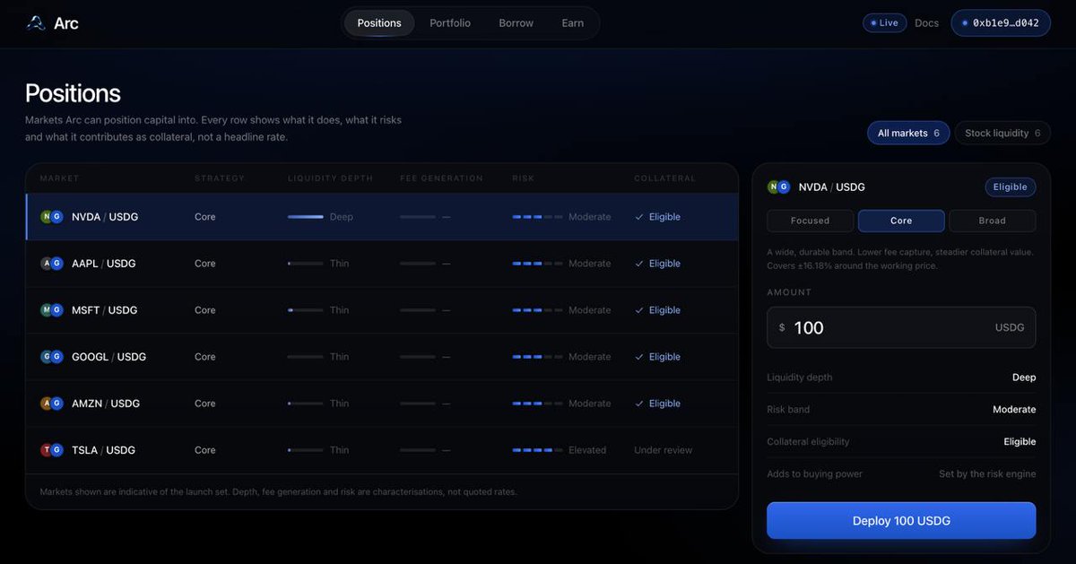This screenshot has height=564, width=1076.
Task: Click Deep value for Liquidity depth
Action: (x=1024, y=377)
